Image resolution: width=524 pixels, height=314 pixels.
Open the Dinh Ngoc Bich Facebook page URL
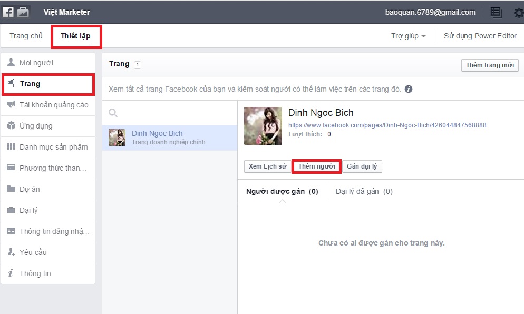tap(387, 125)
